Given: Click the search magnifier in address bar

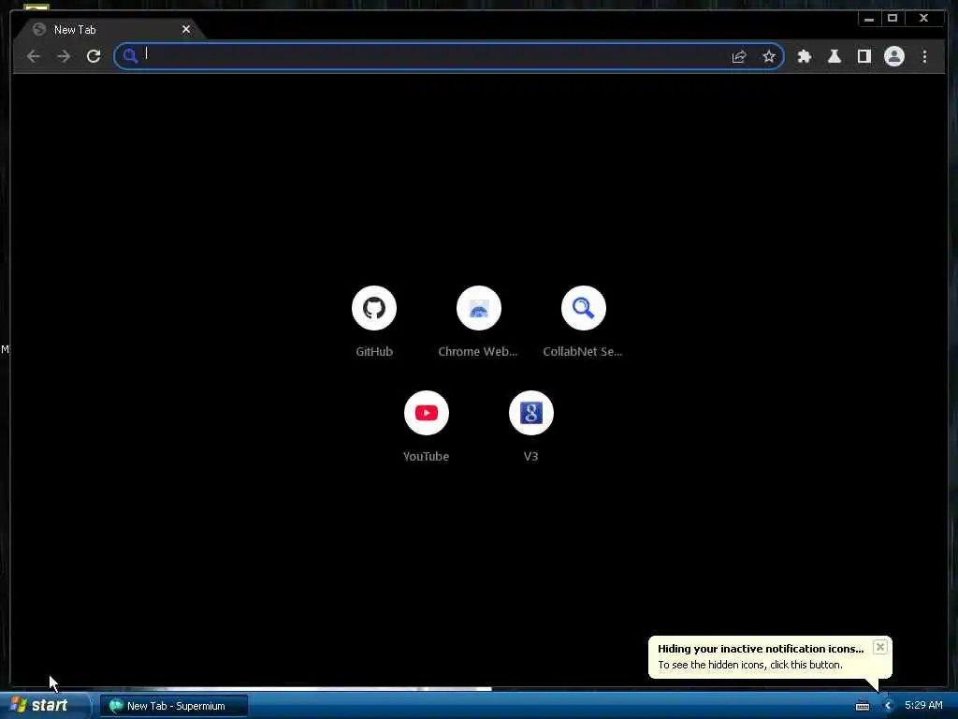Looking at the screenshot, I should (x=130, y=56).
